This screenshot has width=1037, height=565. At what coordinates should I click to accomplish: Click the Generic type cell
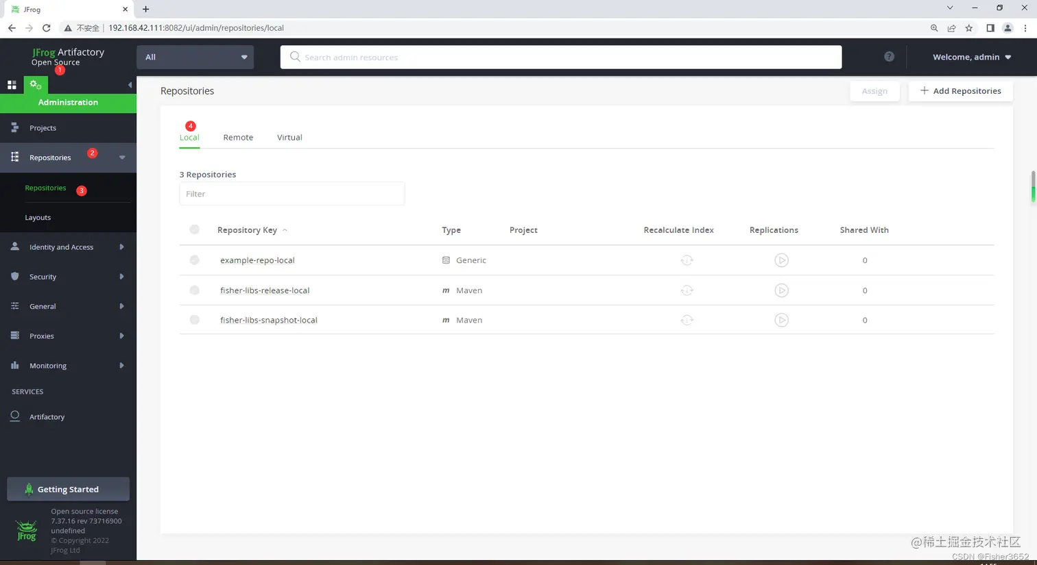(464, 260)
